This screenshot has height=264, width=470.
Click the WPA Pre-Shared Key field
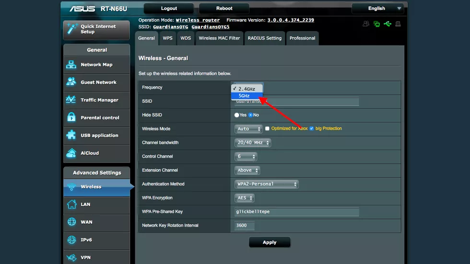(296, 212)
